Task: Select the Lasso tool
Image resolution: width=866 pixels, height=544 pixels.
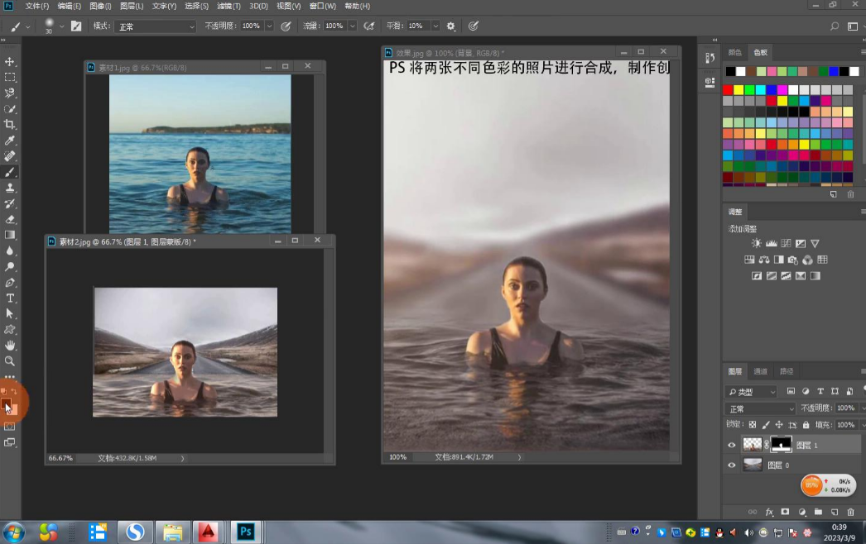Action: tap(10, 93)
